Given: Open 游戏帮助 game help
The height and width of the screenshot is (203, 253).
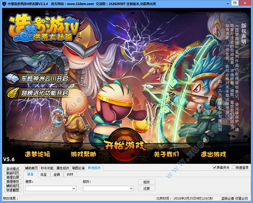Looking at the screenshot, I should 83,154.
